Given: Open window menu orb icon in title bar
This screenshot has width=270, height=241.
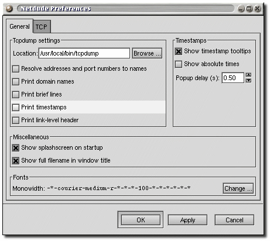Looking at the screenshot, I should pos(9,9).
